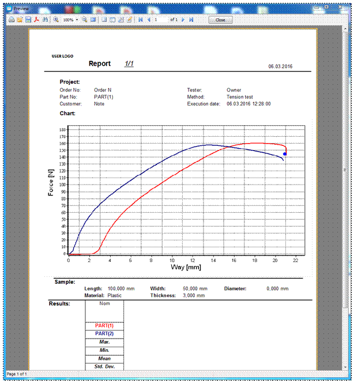The width and height of the screenshot is (354, 383).
Task: Select the PART(2) result row label
Action: pos(104,333)
